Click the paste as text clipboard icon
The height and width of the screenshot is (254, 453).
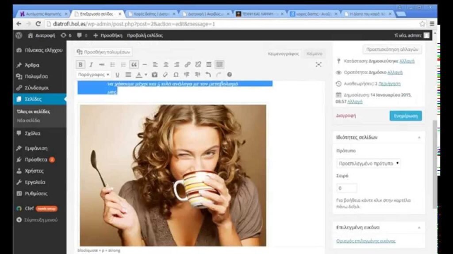[x=155, y=75]
